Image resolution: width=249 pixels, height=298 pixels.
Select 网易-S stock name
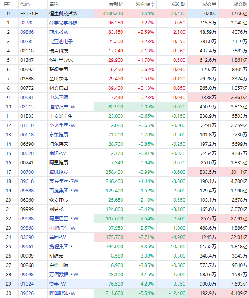[x=56, y=209]
